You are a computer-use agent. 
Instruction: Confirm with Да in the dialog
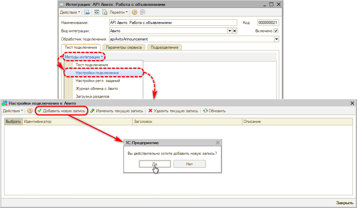155,164
